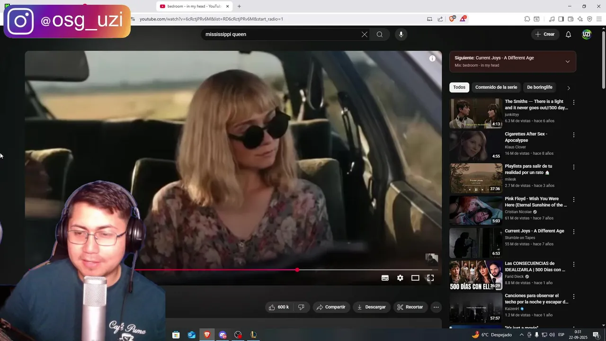Open the weather widget 6°C Despejado
606x341 pixels.
click(491, 335)
